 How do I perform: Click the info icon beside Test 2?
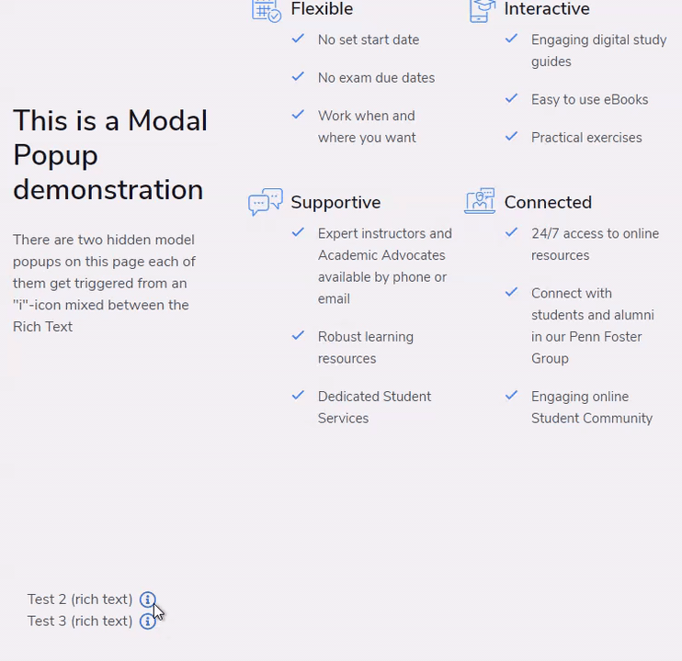pos(147,599)
